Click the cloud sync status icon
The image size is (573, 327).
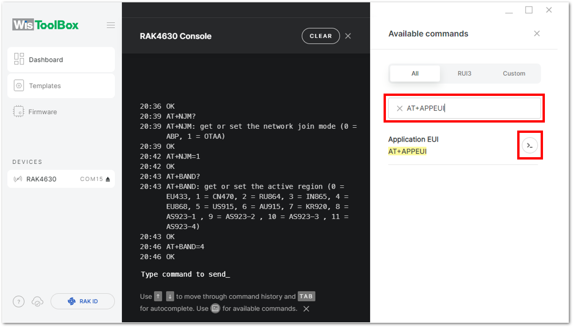point(38,302)
